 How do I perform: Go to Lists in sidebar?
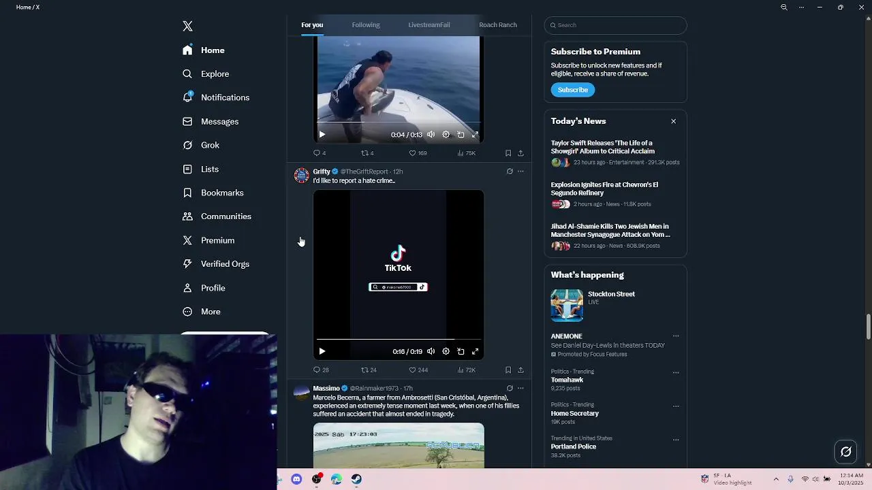pos(200,169)
